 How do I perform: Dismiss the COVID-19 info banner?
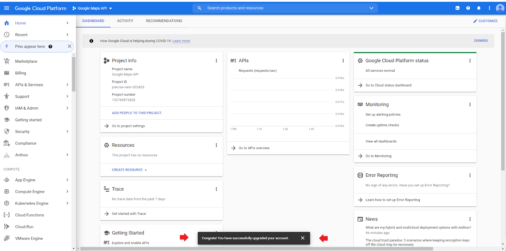481,41
